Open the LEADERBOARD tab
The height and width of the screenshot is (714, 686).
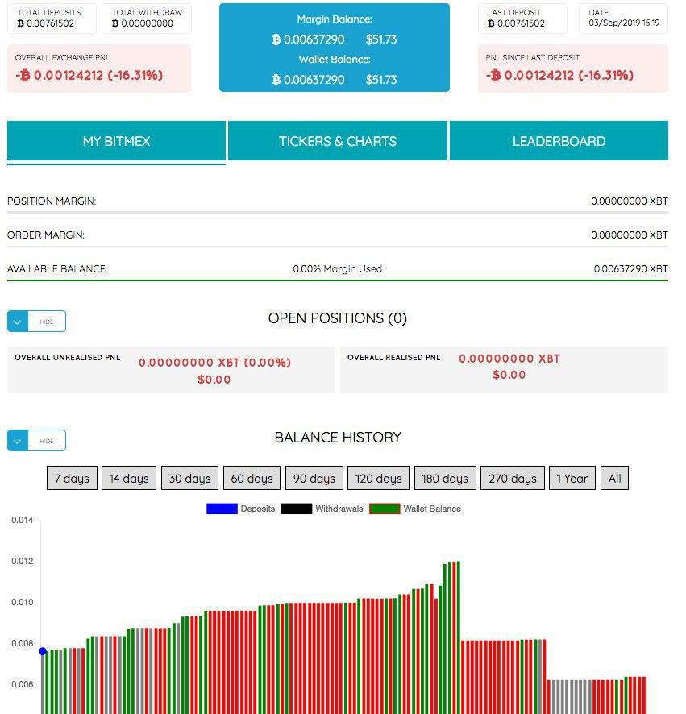[x=559, y=141]
